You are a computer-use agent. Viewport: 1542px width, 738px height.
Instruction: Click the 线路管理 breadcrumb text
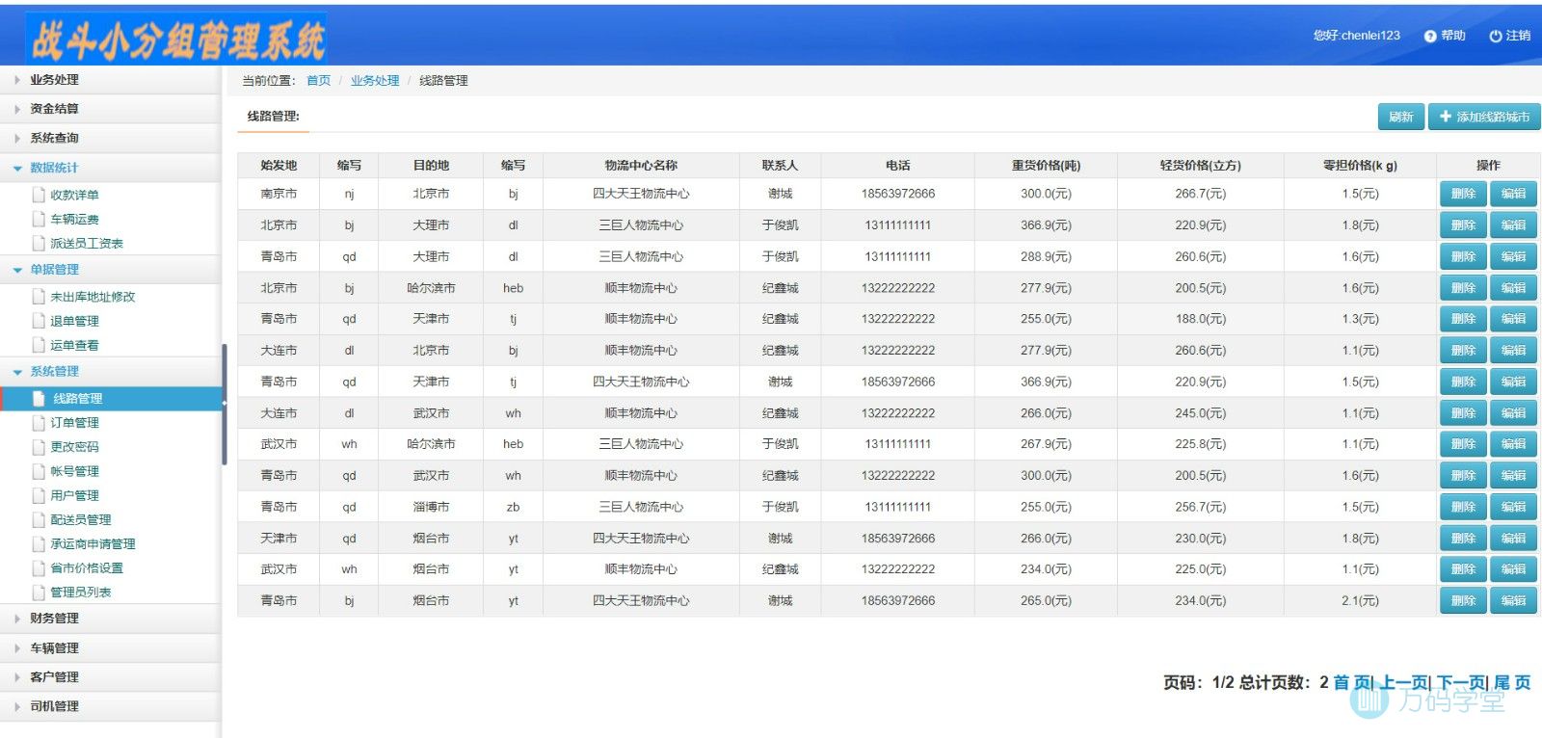click(x=443, y=81)
